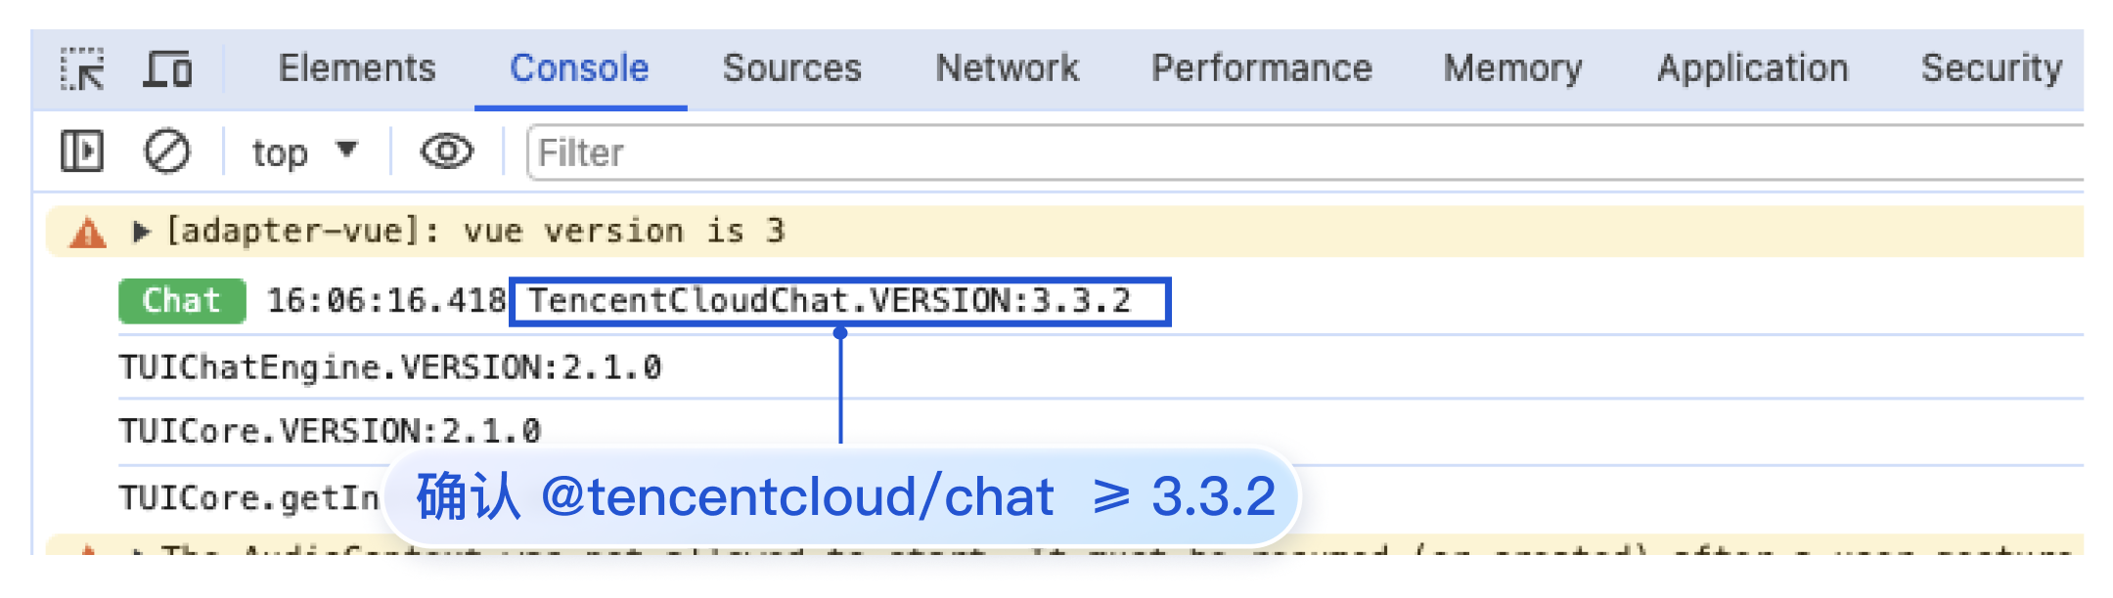Open live expression eye icon
2113x598 pixels.
coord(447,151)
